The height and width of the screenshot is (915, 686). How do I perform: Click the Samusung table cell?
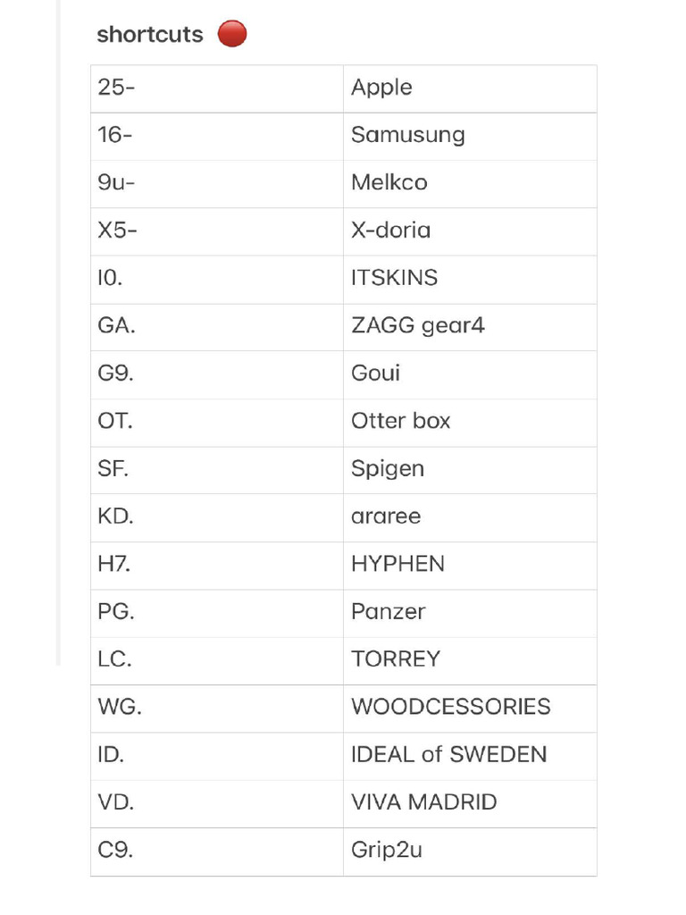click(x=470, y=137)
